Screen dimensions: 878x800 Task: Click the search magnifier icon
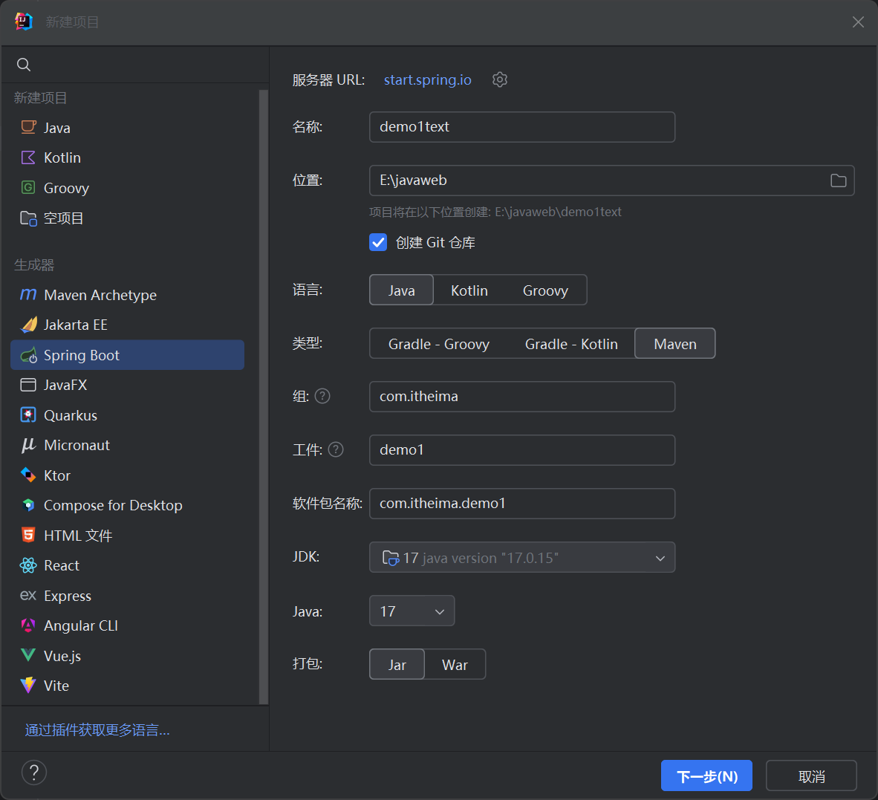coord(24,65)
